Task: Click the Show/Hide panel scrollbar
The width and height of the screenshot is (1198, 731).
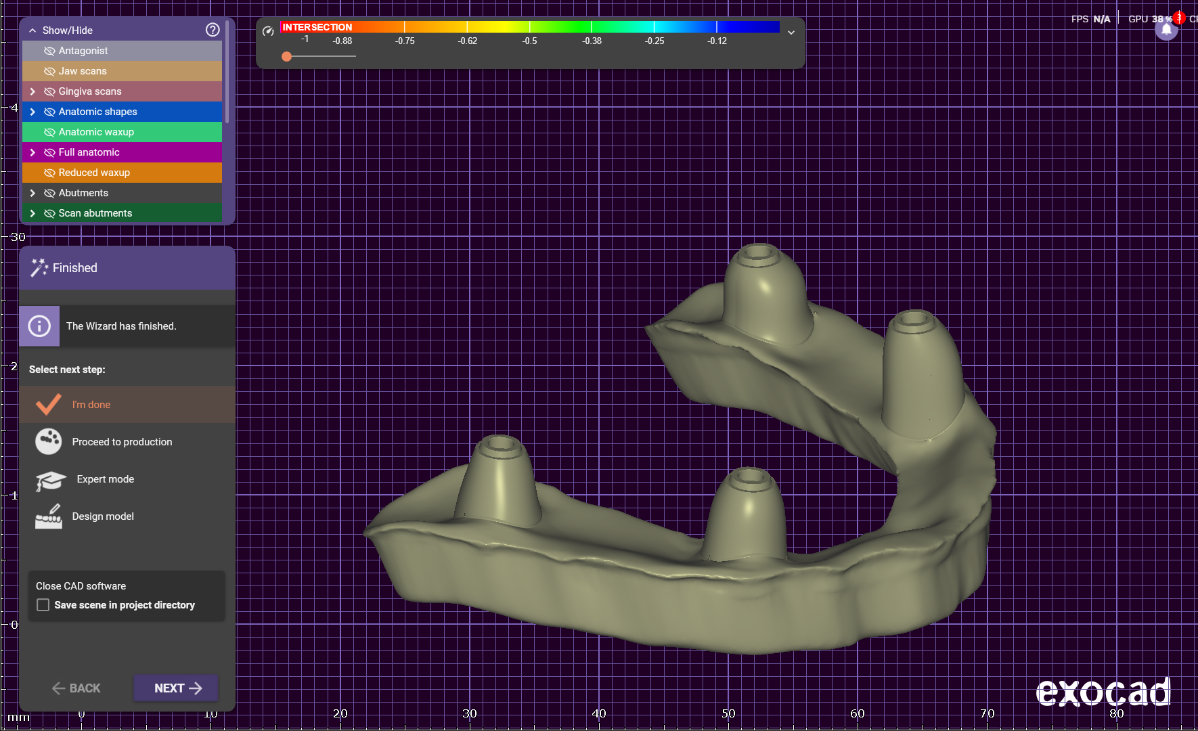Action: click(227, 74)
